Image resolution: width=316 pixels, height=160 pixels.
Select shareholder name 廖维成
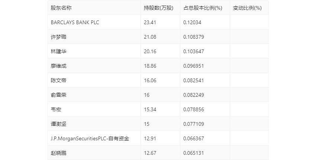click(58, 66)
